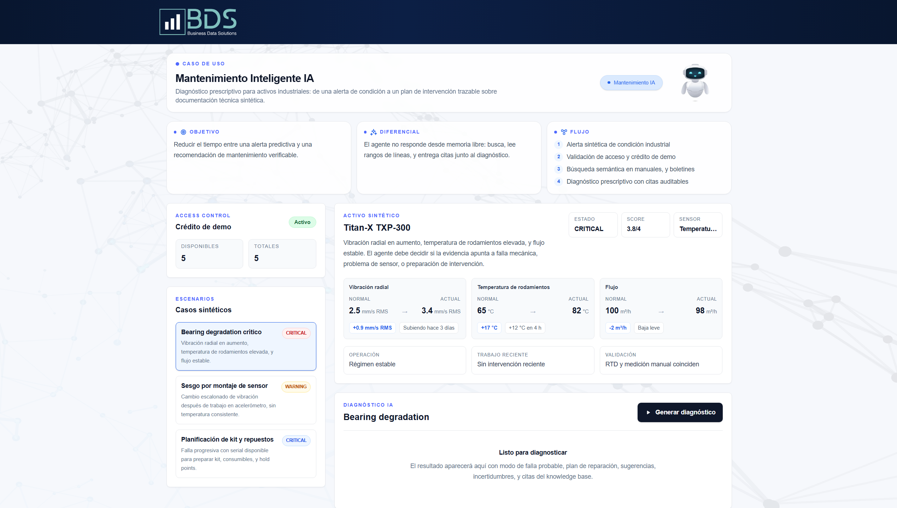Click the 3.4 mm/s RMS actual vibration value
The width and height of the screenshot is (897, 508).
click(441, 311)
